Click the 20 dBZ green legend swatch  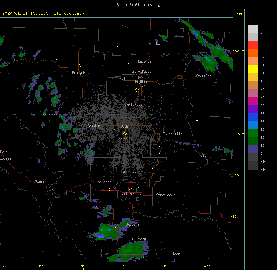tap(253, 133)
